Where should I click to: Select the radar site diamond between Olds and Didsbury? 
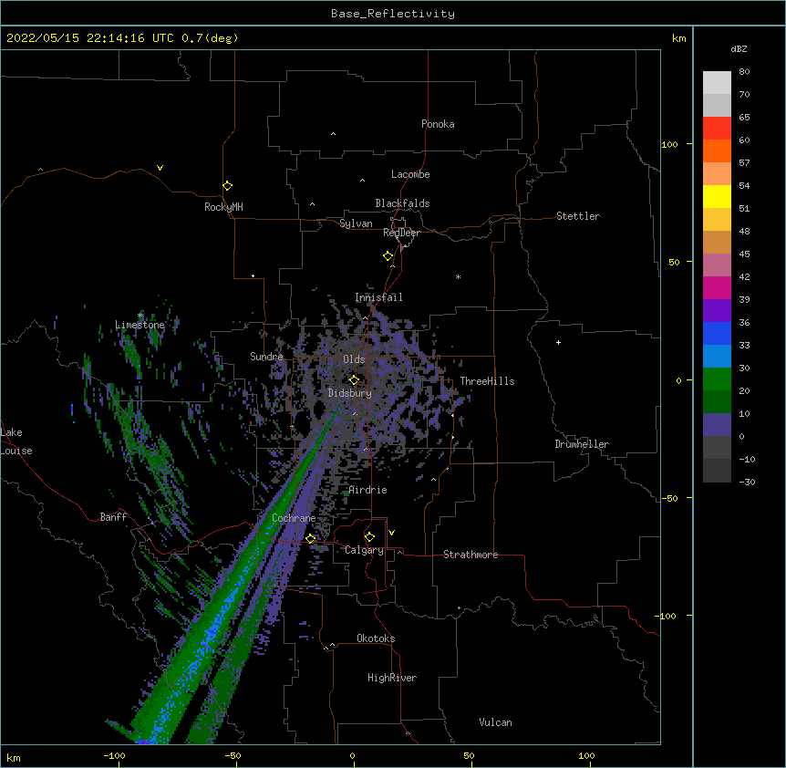point(354,379)
